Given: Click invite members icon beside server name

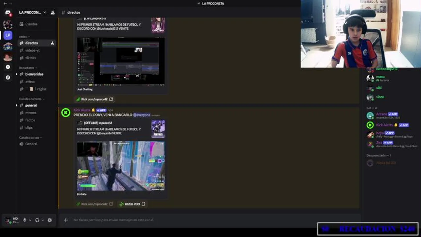Looking at the screenshot, I should (52, 13).
